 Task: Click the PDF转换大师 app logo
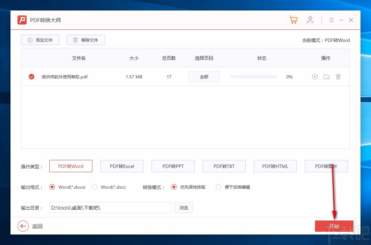point(22,20)
